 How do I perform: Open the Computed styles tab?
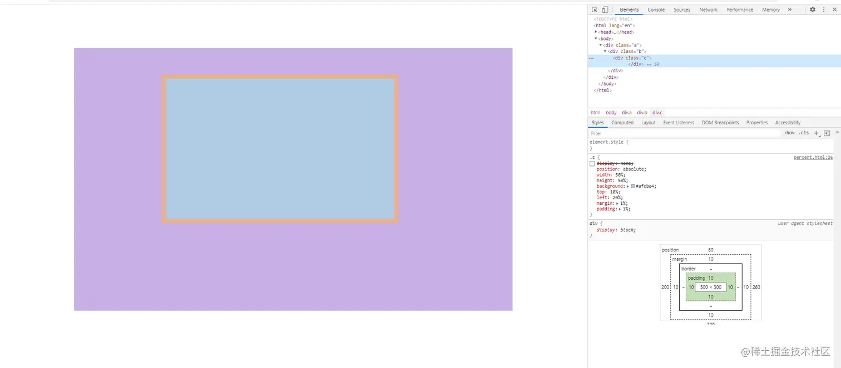pyautogui.click(x=622, y=123)
